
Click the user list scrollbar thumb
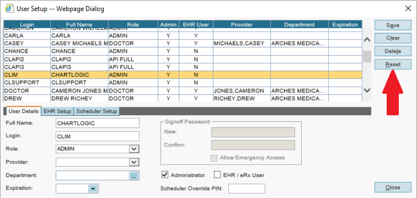coord(367,56)
